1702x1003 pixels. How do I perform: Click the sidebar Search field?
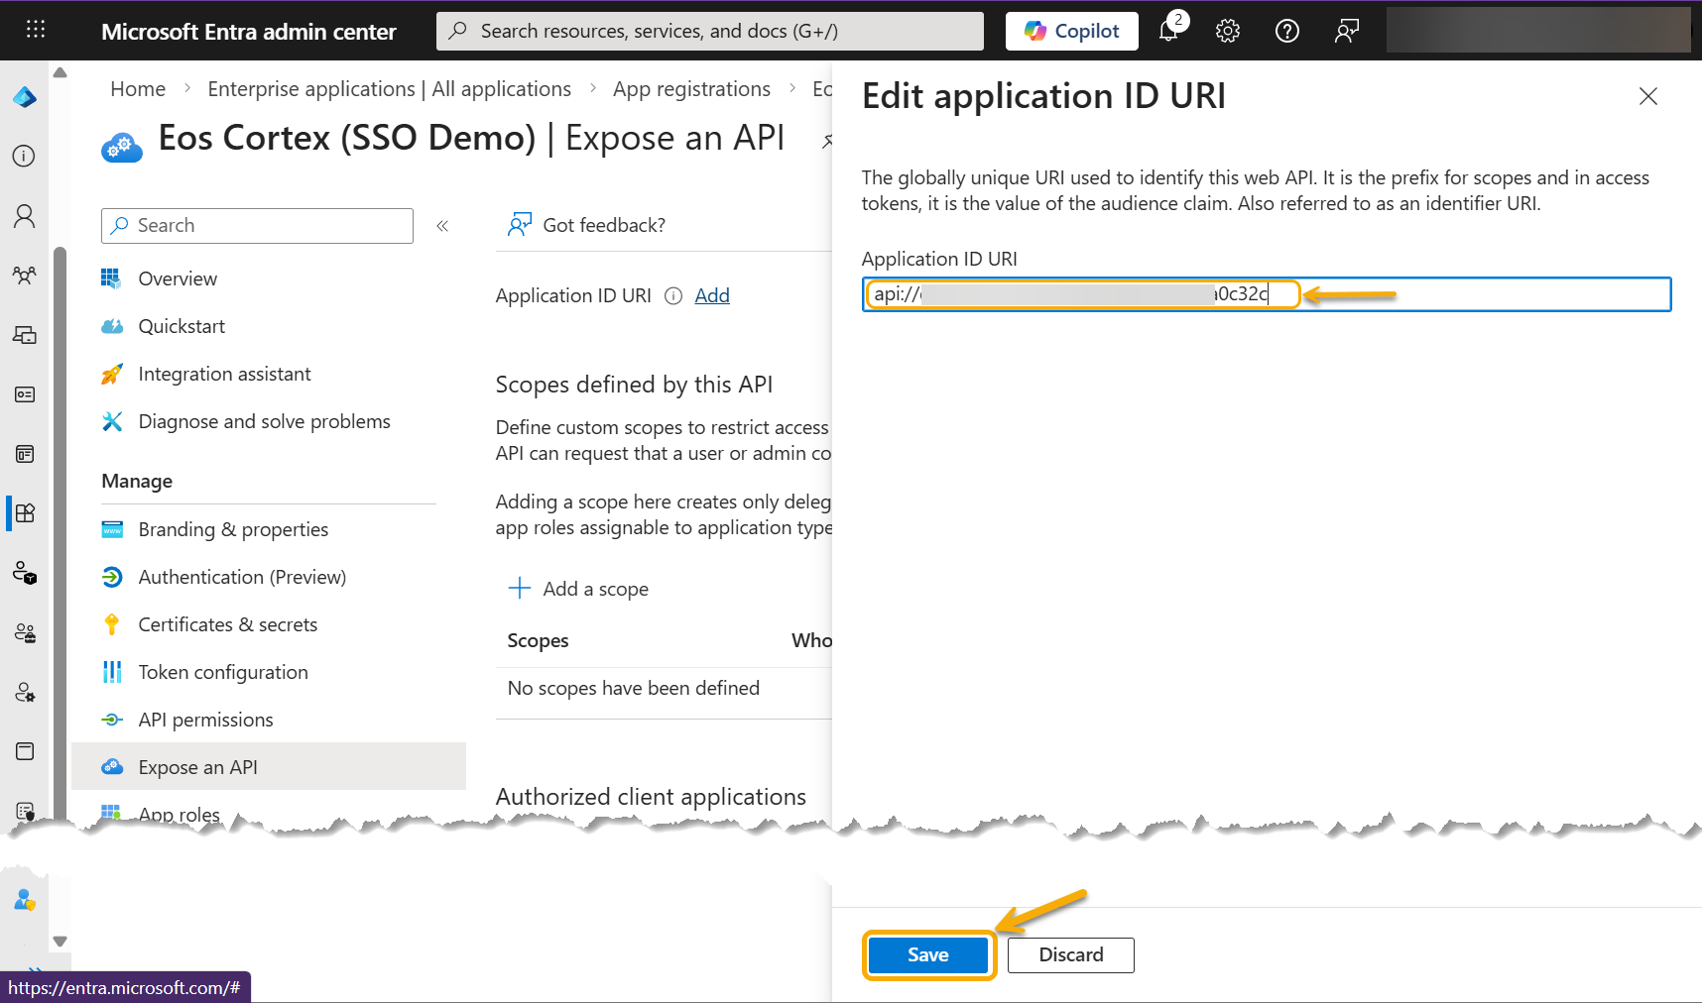coord(257,226)
